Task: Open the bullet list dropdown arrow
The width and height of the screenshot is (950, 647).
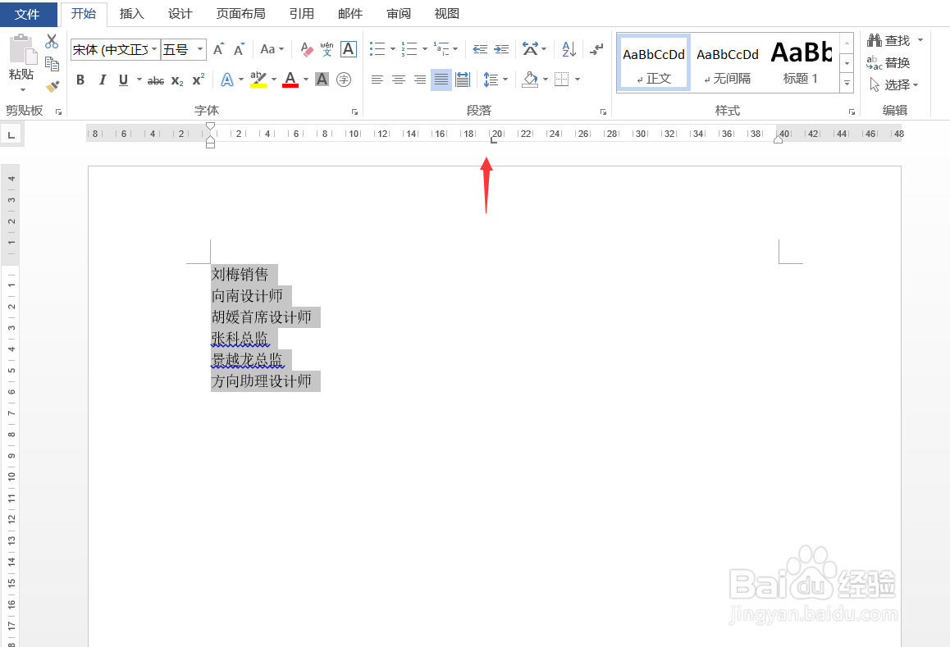Action: click(393, 49)
